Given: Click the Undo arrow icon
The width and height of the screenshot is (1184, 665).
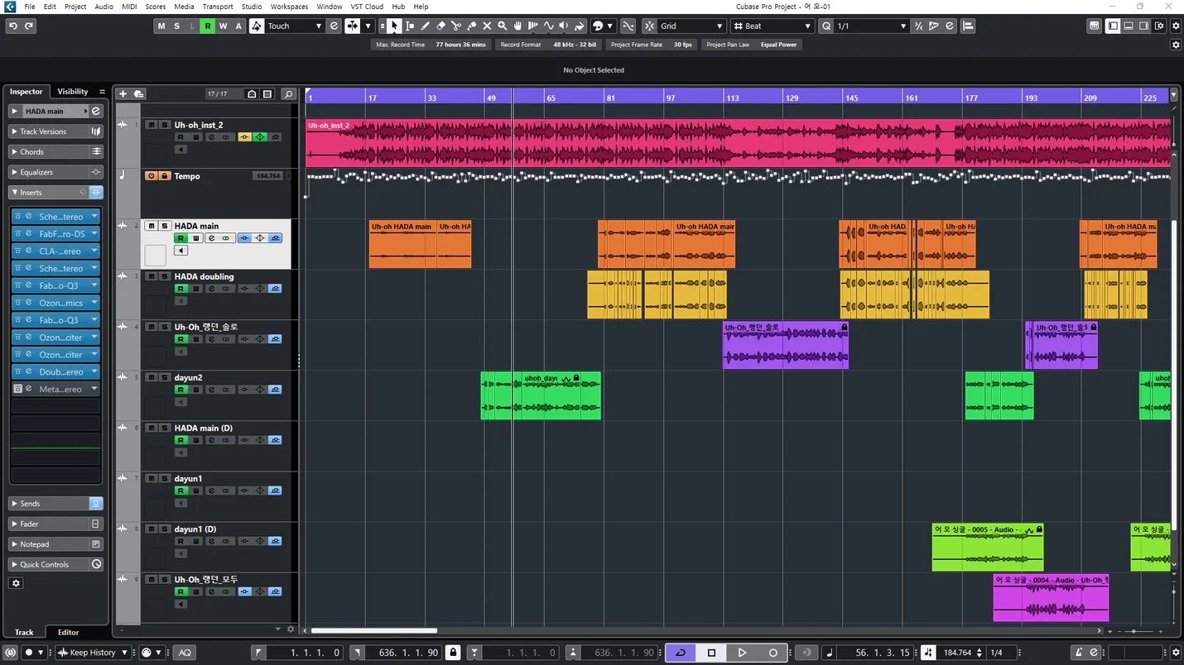Looking at the screenshot, I should [x=12, y=26].
